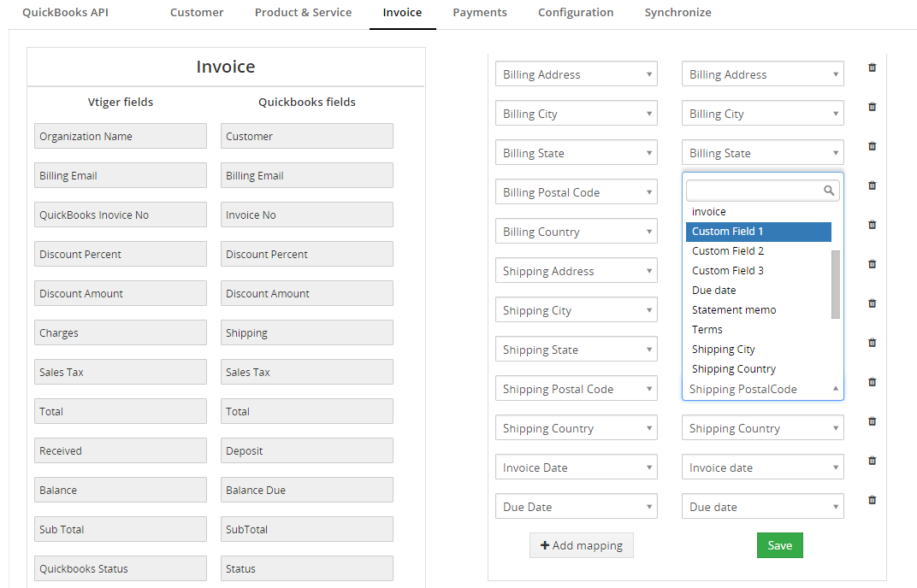Delete the Due Date mapping row
Screen dimensions: 917x588
(x=872, y=500)
